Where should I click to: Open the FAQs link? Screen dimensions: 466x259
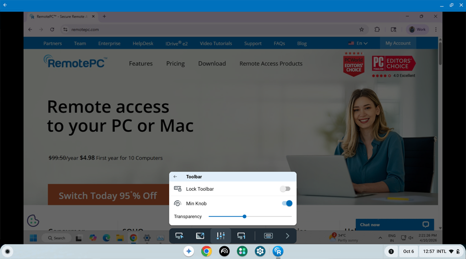coord(279,43)
